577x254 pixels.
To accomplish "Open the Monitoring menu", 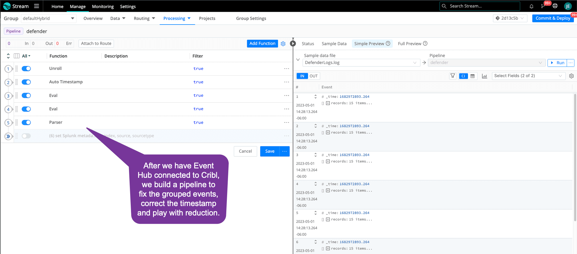I will click(x=103, y=6).
